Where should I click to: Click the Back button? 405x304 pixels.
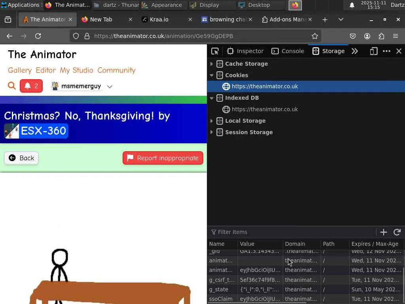tap(21, 158)
